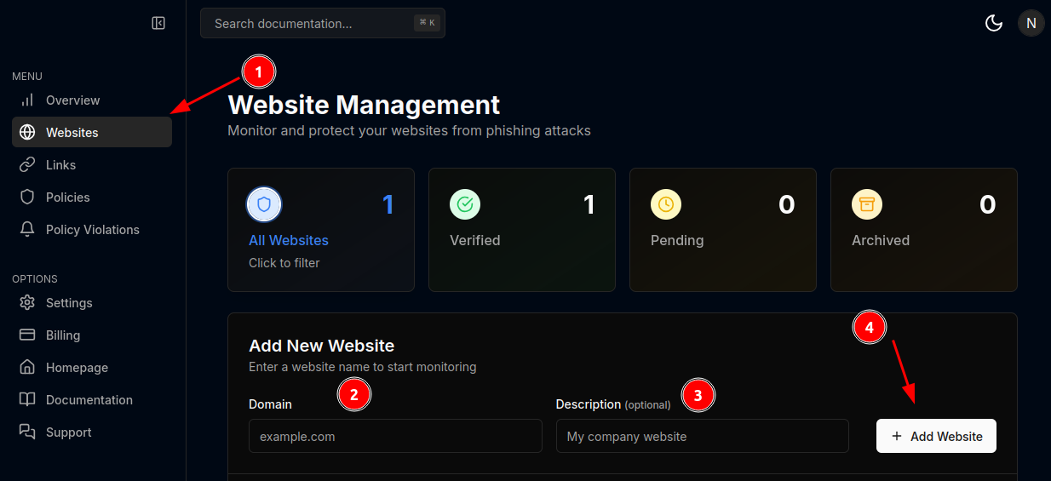
Task: Open Settings under Options
Action: click(92, 303)
